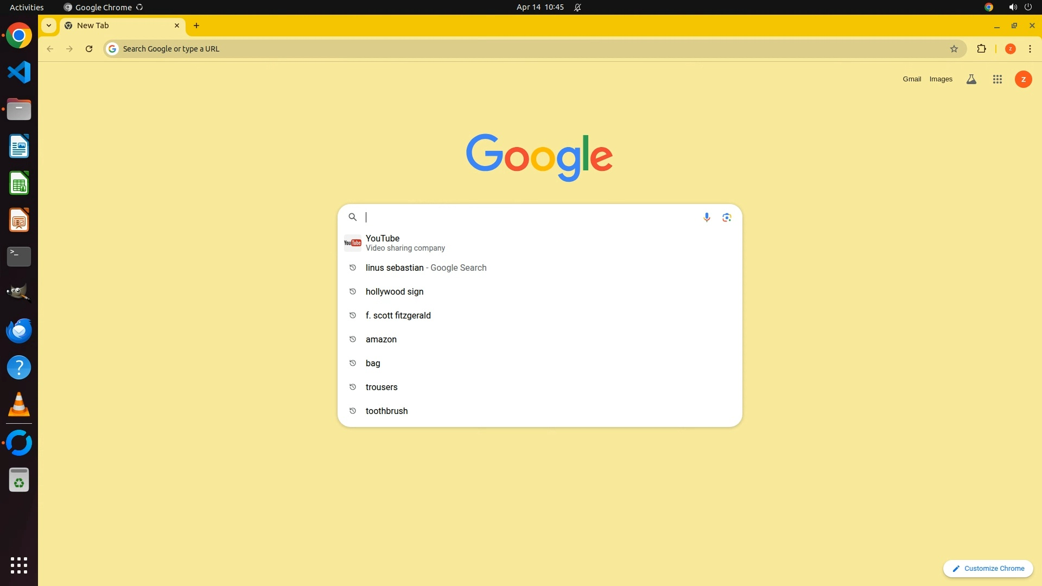This screenshot has height=586, width=1042.
Task: Open the Google apps grid
Action: (997, 79)
